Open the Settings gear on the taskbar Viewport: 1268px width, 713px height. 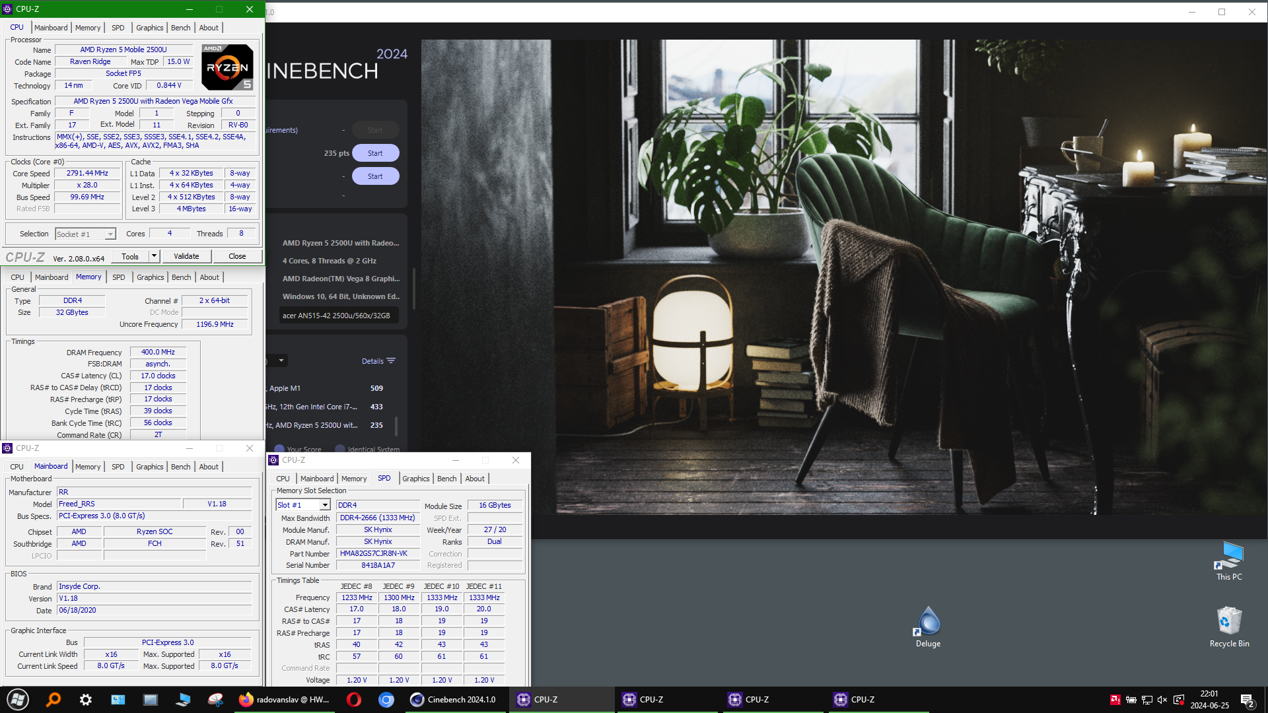click(x=86, y=699)
